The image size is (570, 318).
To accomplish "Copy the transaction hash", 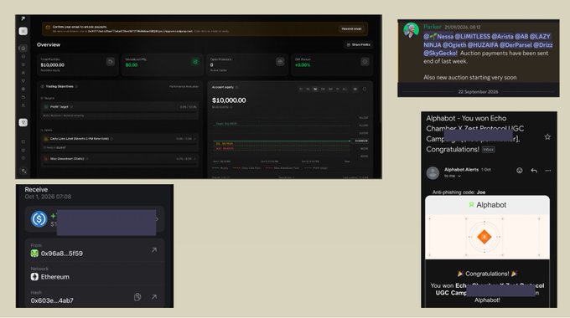I will [137, 297].
